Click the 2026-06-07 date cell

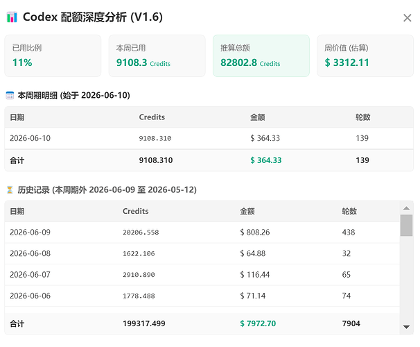(30, 275)
